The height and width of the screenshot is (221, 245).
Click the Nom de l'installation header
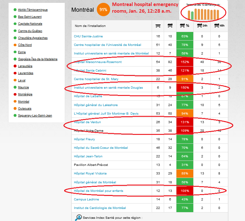point(90,26)
